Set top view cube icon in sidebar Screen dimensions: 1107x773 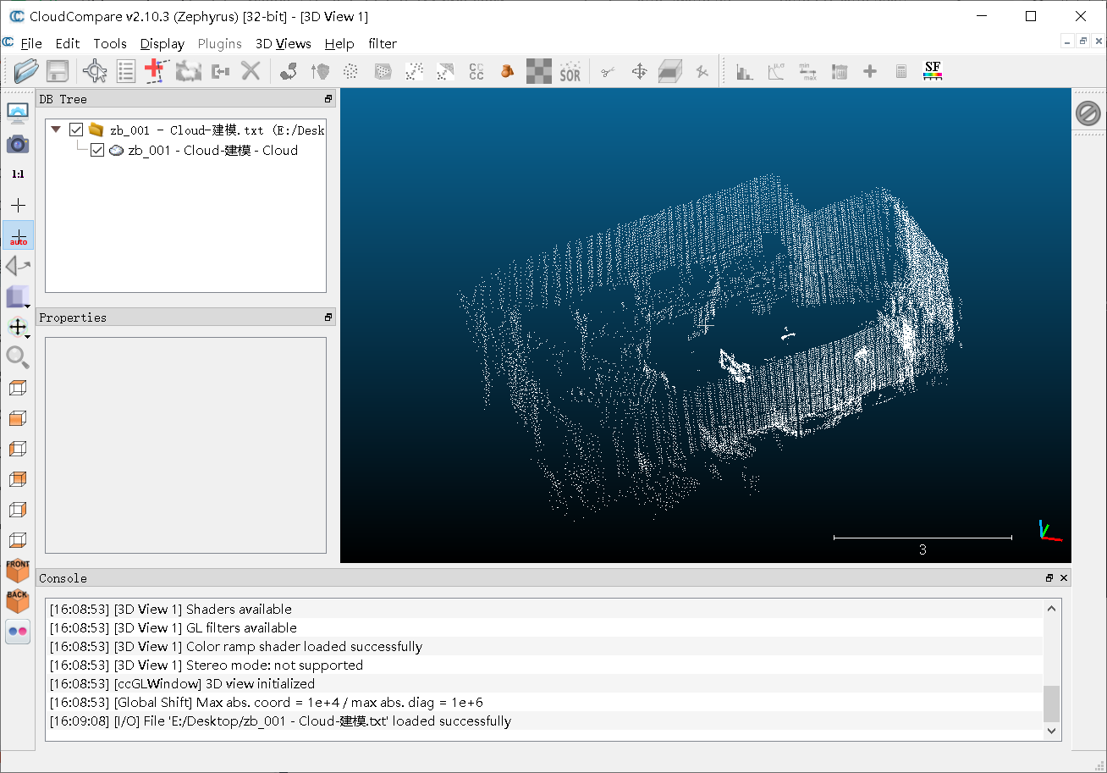tap(18, 388)
